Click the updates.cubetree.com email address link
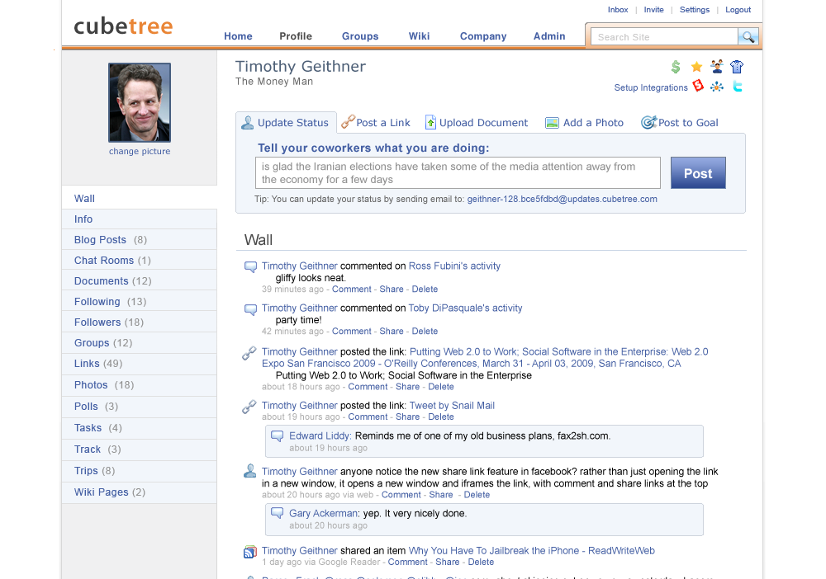 pyautogui.click(x=562, y=199)
